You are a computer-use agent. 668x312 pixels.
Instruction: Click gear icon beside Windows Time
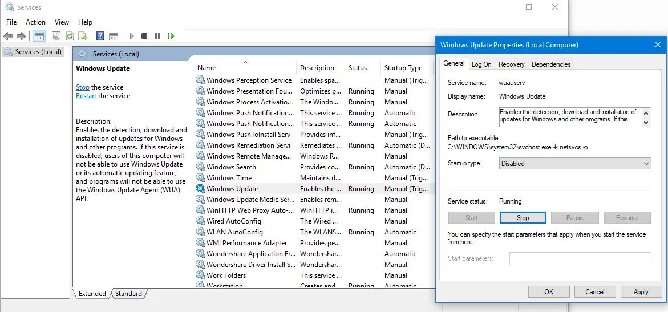coord(201,178)
